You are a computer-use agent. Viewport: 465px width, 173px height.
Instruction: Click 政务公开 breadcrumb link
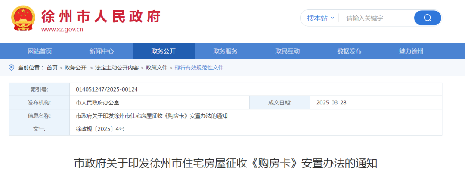pos(76,68)
